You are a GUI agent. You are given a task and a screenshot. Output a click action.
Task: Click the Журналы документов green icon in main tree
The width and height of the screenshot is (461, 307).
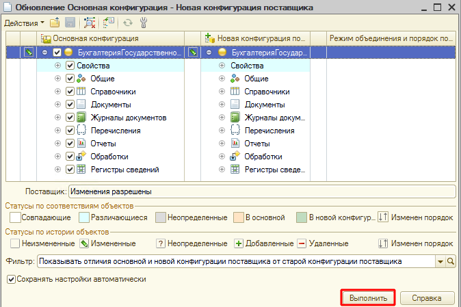pyautogui.click(x=81, y=117)
